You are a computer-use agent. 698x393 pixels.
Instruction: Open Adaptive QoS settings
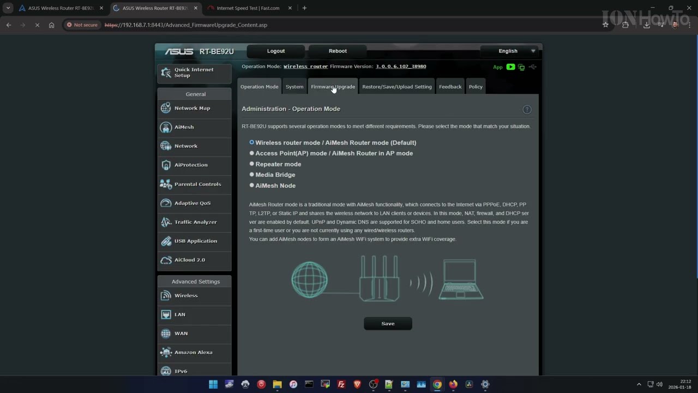(194, 203)
